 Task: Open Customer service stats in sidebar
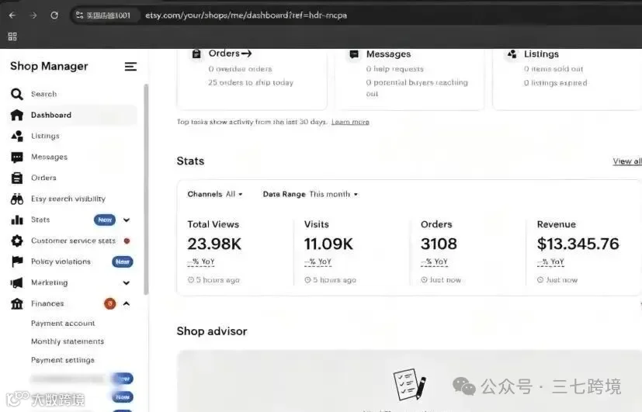click(x=73, y=241)
